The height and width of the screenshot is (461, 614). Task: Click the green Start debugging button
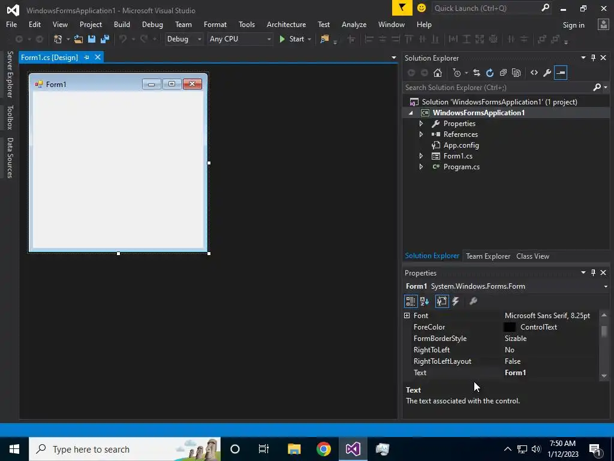tap(292, 39)
